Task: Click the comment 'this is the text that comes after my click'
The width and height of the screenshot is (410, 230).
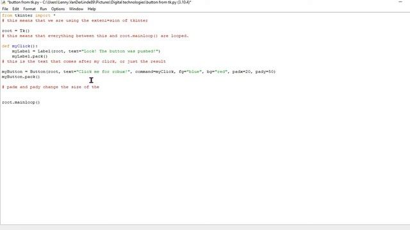Action: [84, 61]
